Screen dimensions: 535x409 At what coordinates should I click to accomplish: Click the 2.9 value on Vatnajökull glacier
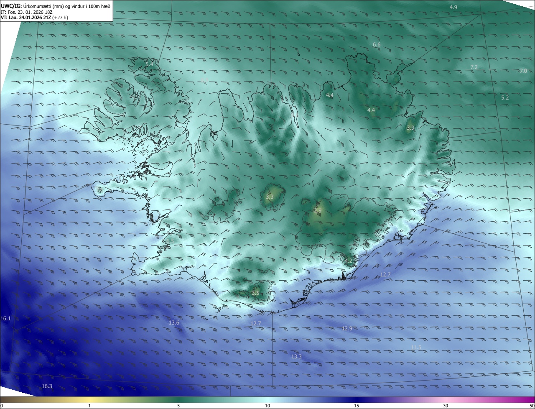click(x=318, y=210)
